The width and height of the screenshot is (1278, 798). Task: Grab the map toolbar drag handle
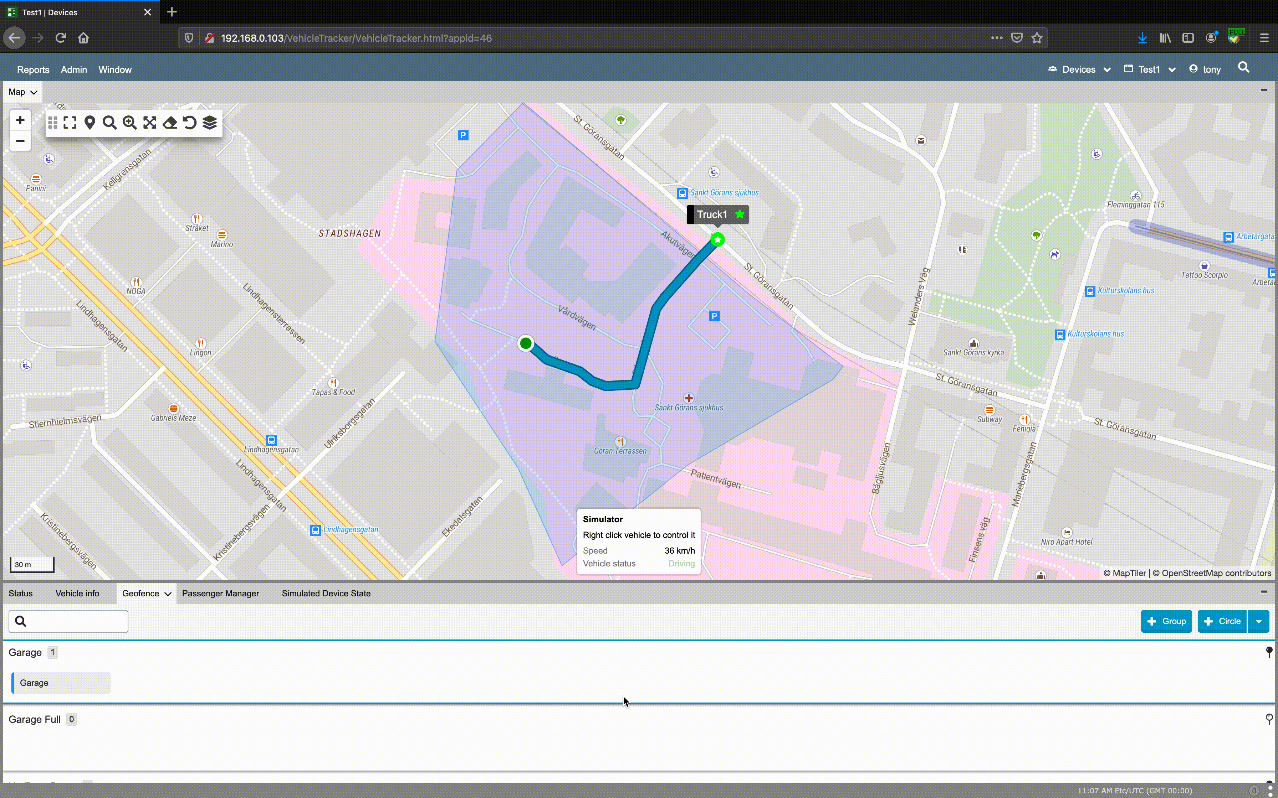[53, 123]
